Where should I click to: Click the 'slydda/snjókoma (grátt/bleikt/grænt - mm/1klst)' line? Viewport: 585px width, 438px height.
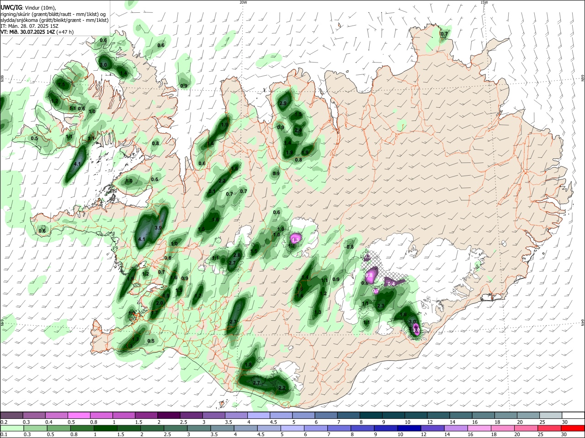pos(54,20)
